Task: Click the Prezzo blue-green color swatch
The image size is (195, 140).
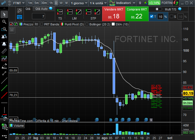Action: pos(21,24)
